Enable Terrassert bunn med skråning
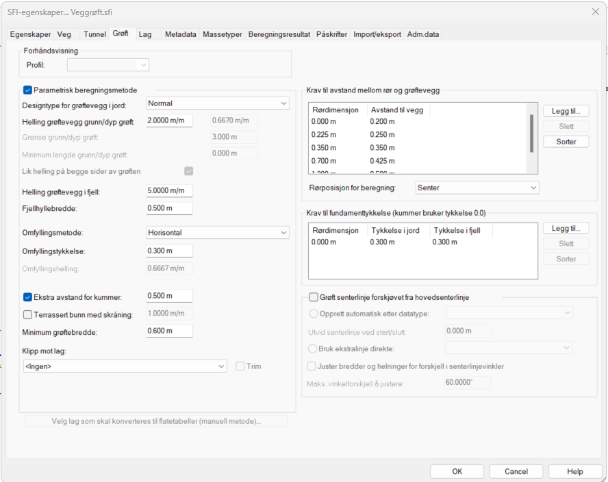The width and height of the screenshot is (608, 482). (28, 314)
